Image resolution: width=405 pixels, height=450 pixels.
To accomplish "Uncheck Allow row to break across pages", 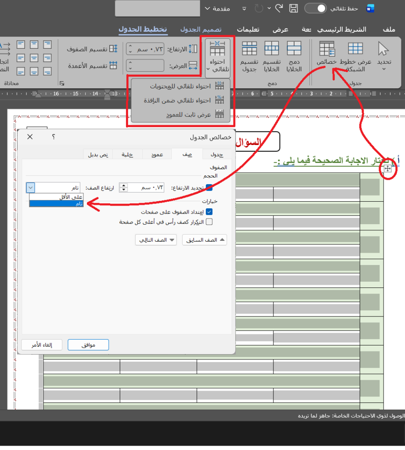I will click(209, 212).
